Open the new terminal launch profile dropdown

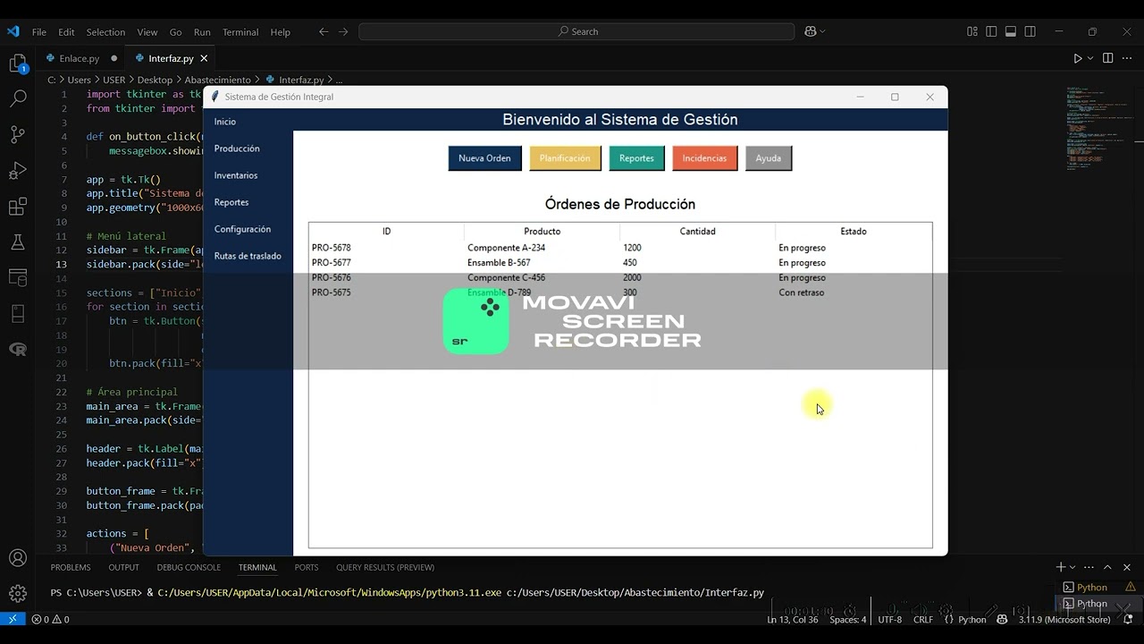point(1072,567)
